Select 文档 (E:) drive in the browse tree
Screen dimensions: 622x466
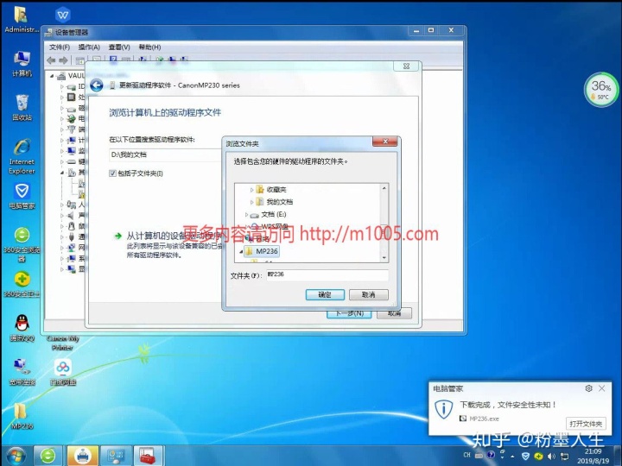coord(273,214)
